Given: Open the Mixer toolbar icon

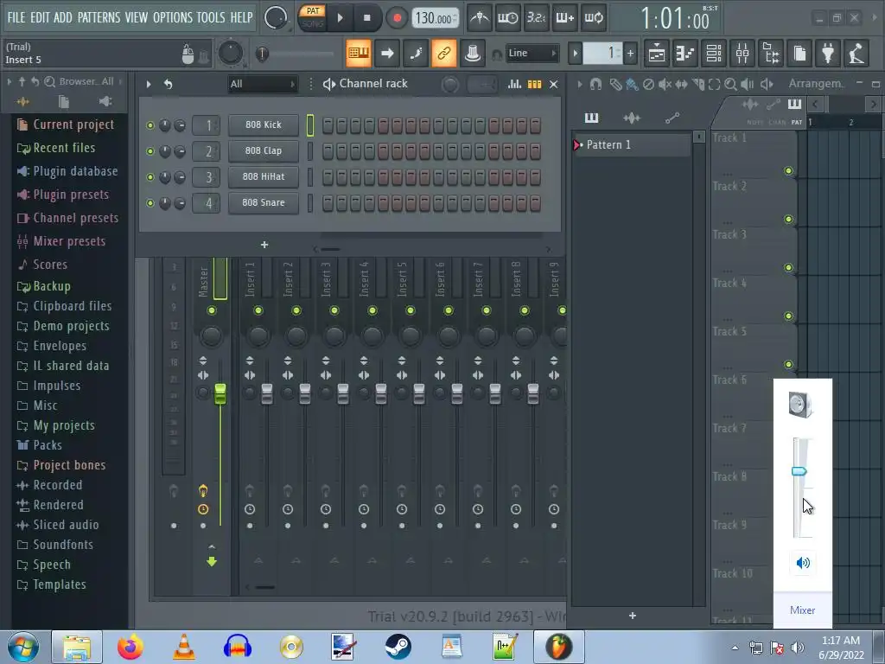Looking at the screenshot, I should (742, 54).
